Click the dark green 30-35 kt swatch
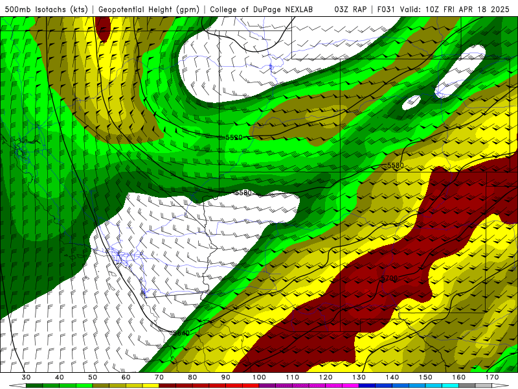This screenshot has height=389, width=518. (34, 386)
